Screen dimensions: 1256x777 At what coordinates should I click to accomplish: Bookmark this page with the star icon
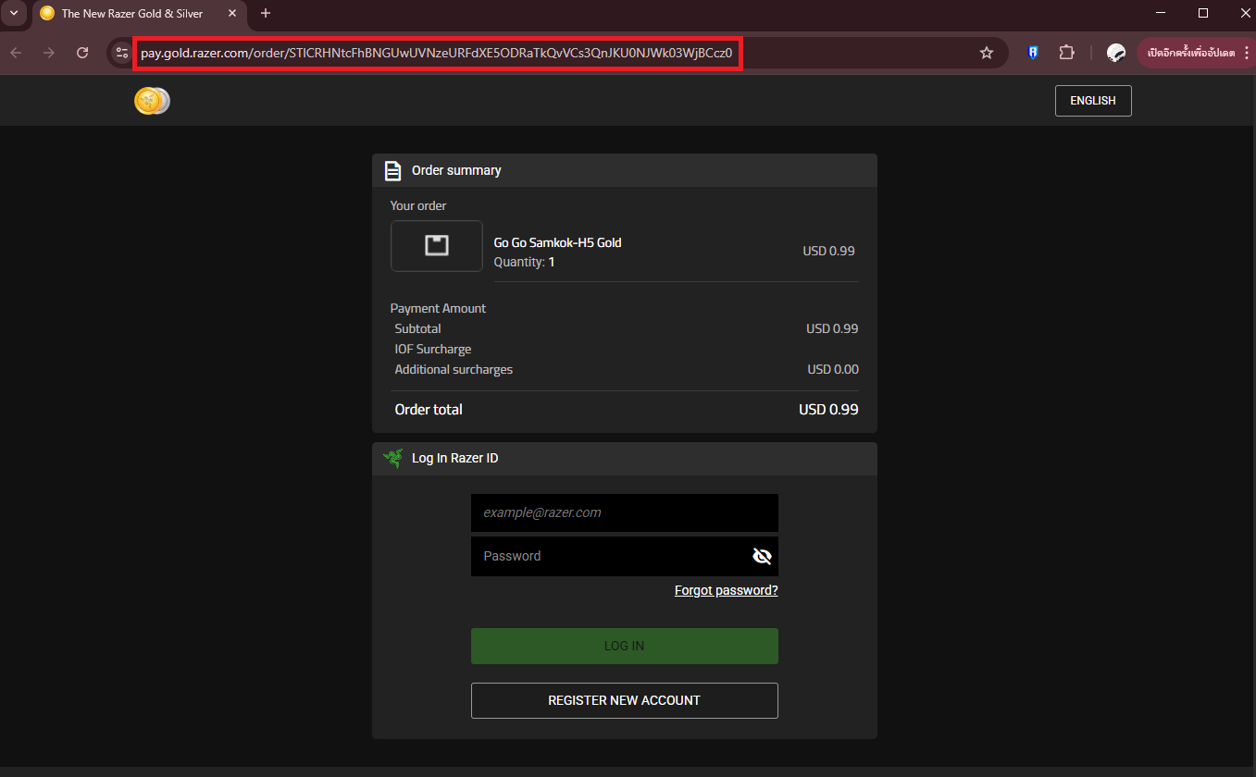coord(987,53)
